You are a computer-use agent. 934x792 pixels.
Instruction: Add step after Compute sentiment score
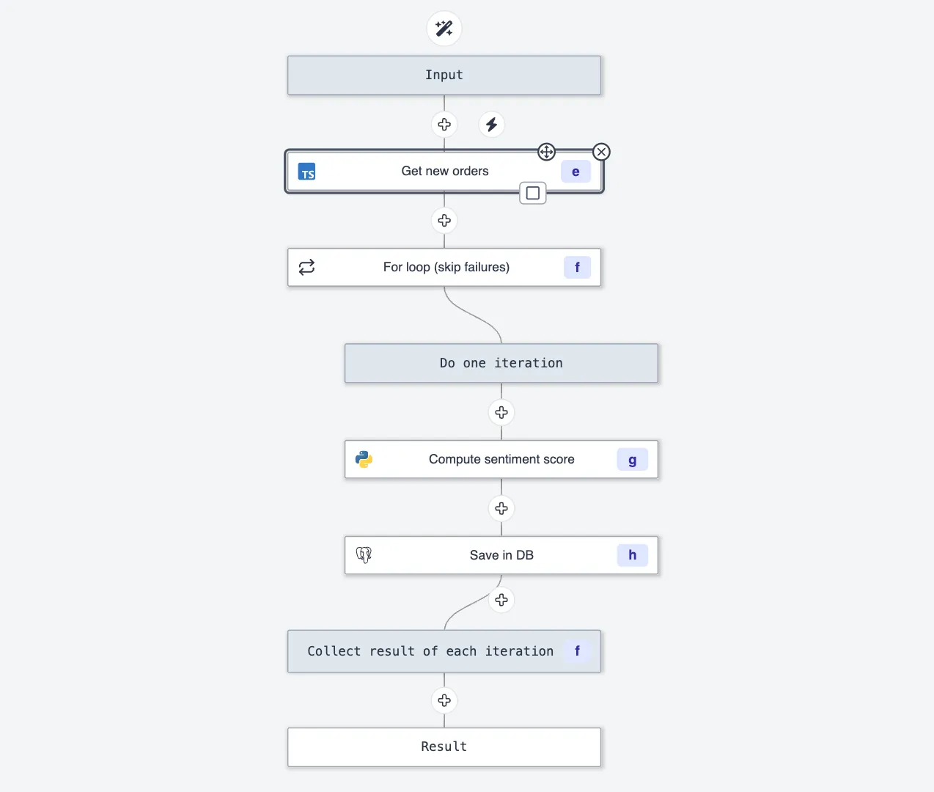501,509
